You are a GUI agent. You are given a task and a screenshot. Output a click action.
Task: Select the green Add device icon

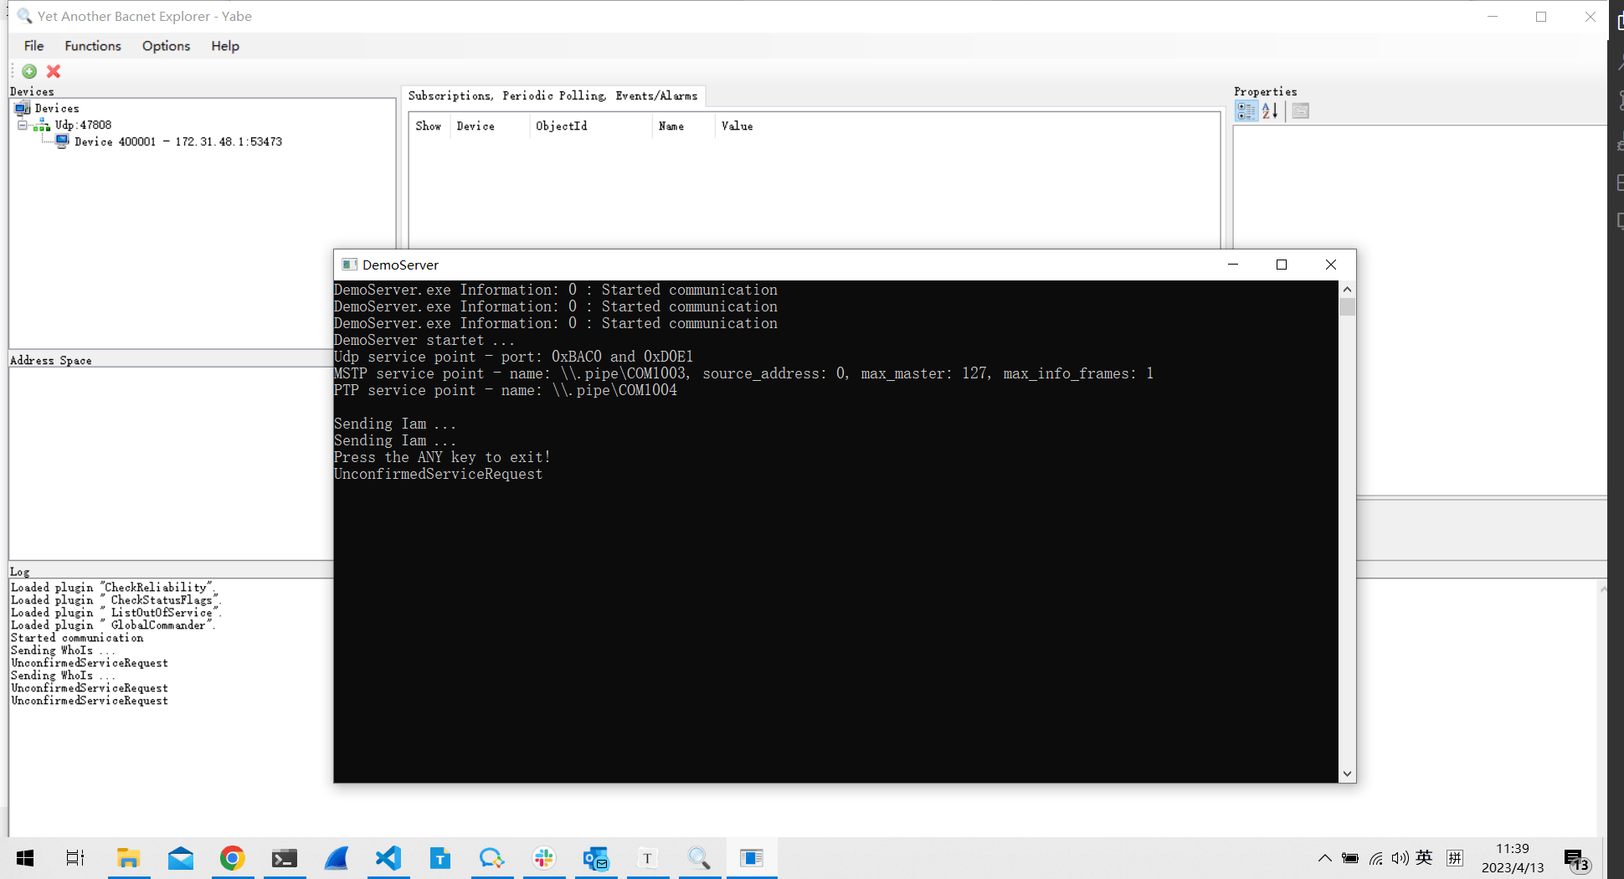click(29, 72)
